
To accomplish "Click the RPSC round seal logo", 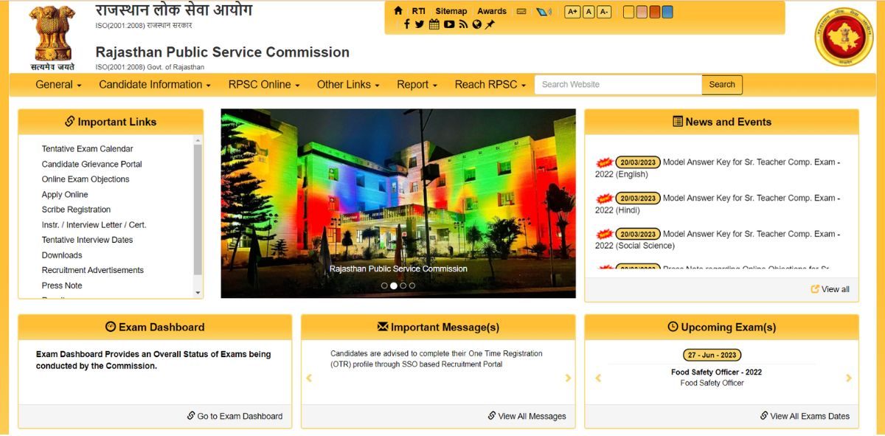I will coord(844,37).
